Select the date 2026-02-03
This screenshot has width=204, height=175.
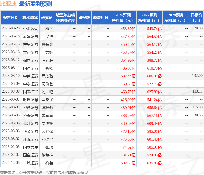coord(11,147)
